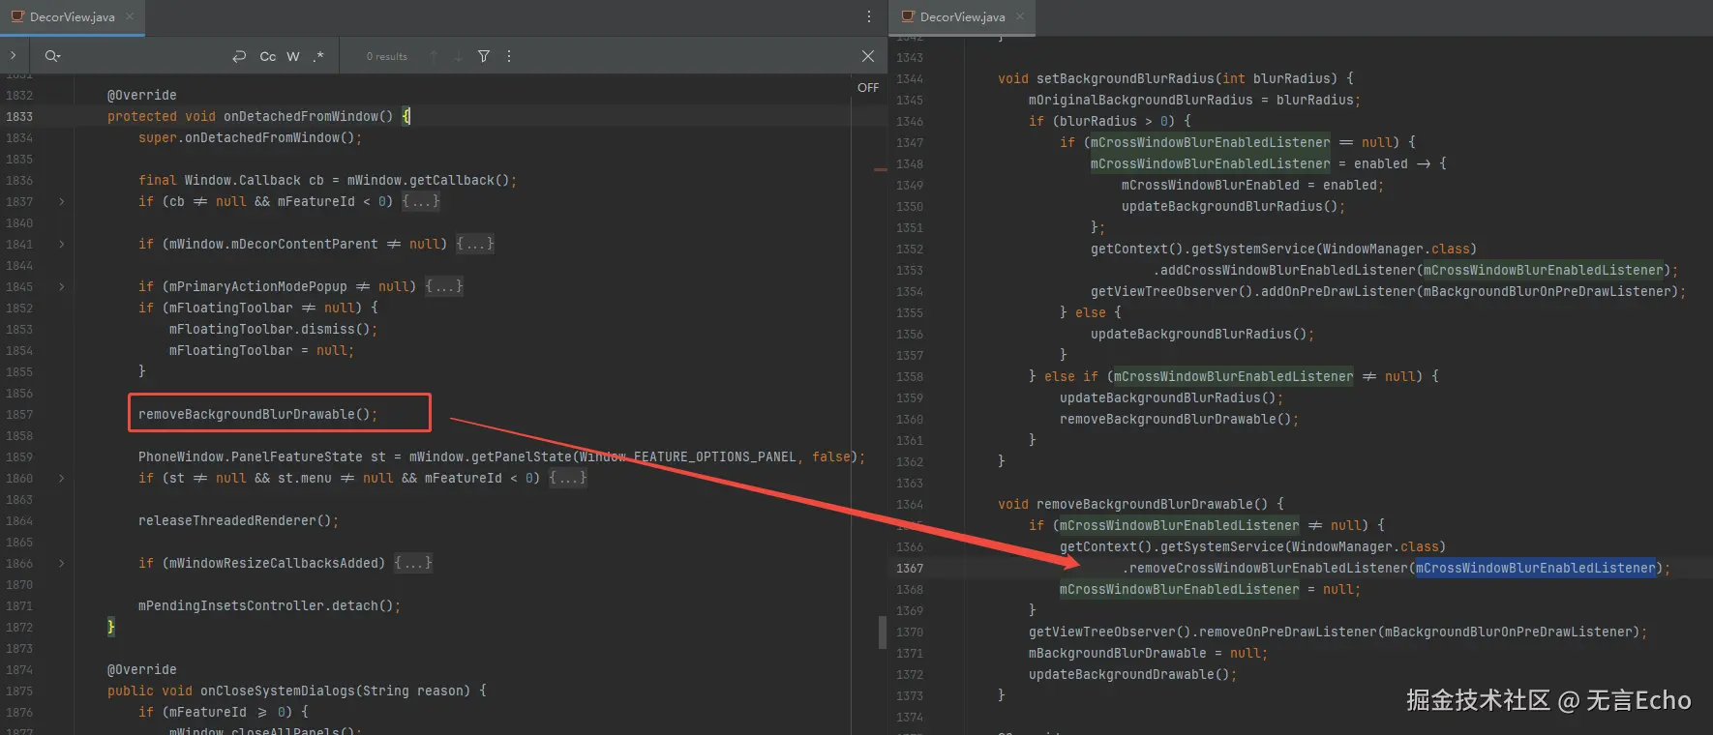
Task: Unfold the code at line 1845
Action: tap(62, 286)
